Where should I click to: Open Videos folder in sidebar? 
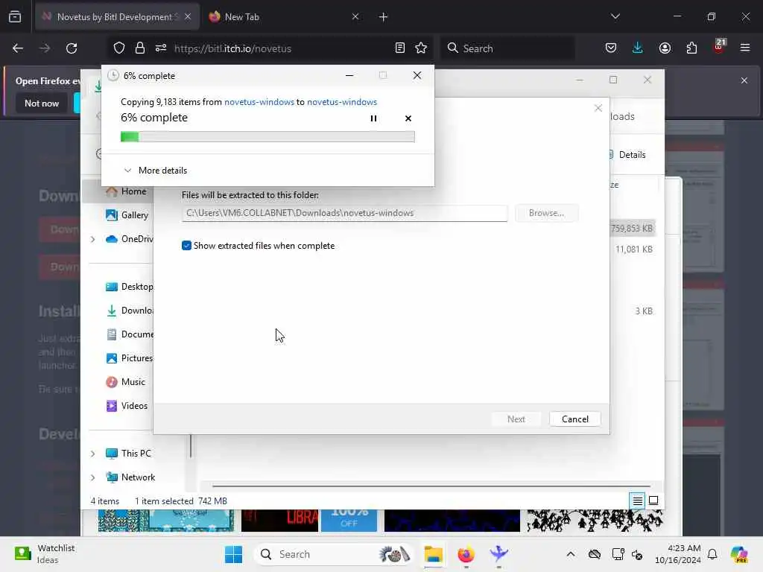click(x=127, y=406)
